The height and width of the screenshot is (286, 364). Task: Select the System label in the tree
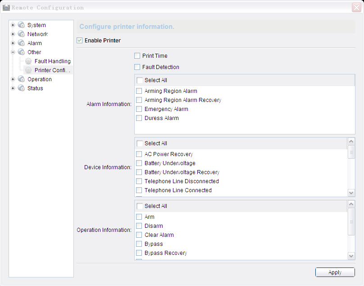coord(36,25)
